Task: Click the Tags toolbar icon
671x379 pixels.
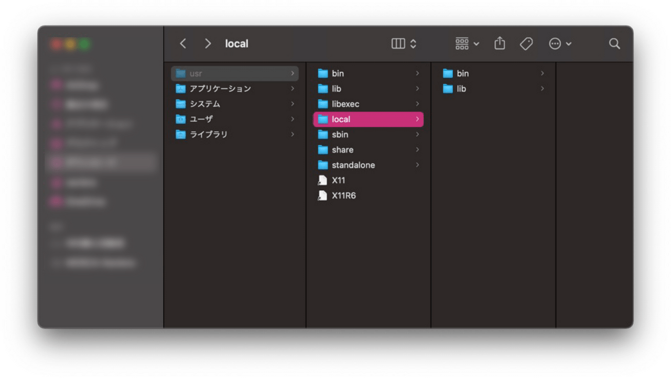Action: point(526,44)
